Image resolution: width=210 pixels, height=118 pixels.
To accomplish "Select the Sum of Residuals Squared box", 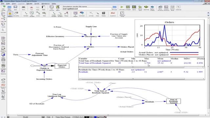I will (x=174, y=101).
